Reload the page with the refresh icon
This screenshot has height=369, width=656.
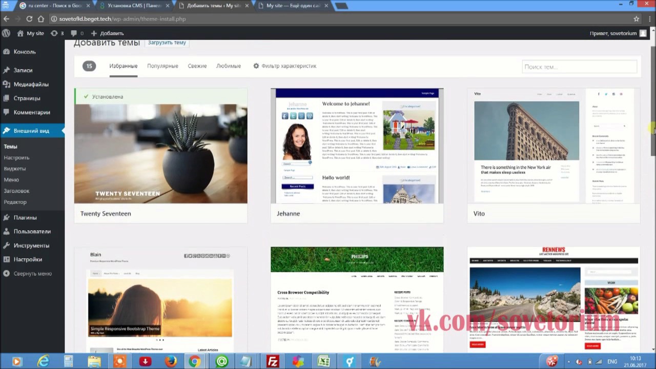coord(29,19)
